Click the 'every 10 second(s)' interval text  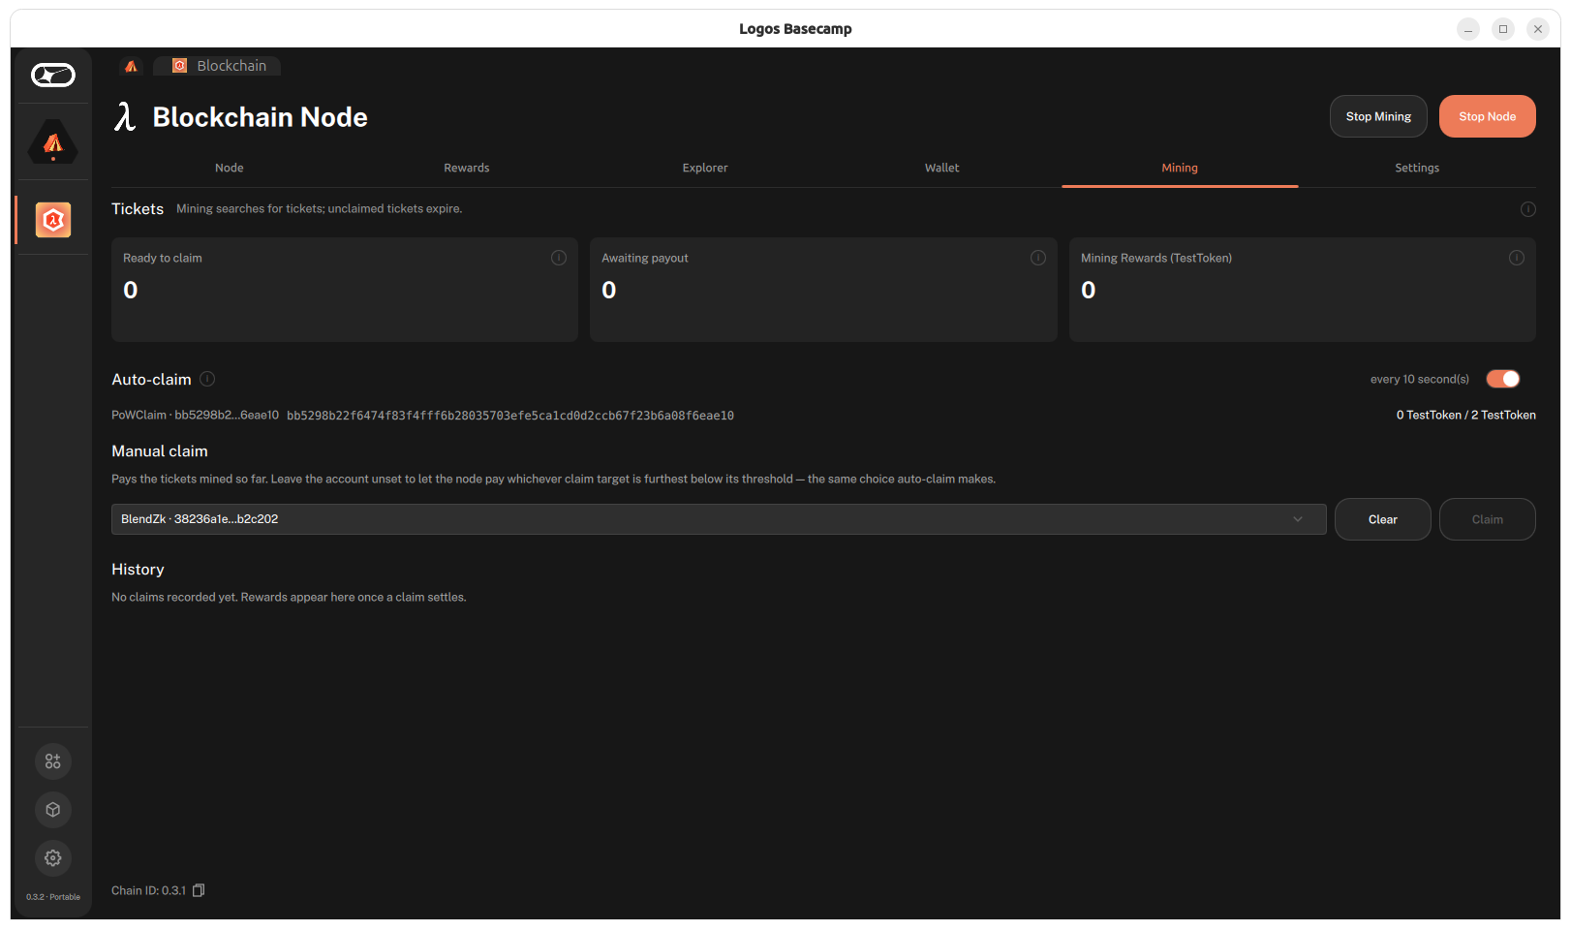click(x=1420, y=379)
